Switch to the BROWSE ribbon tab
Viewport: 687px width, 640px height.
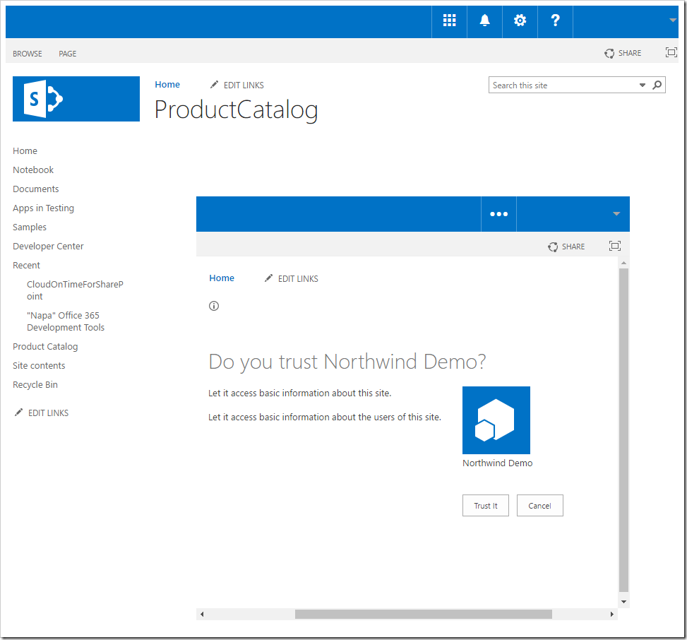27,54
